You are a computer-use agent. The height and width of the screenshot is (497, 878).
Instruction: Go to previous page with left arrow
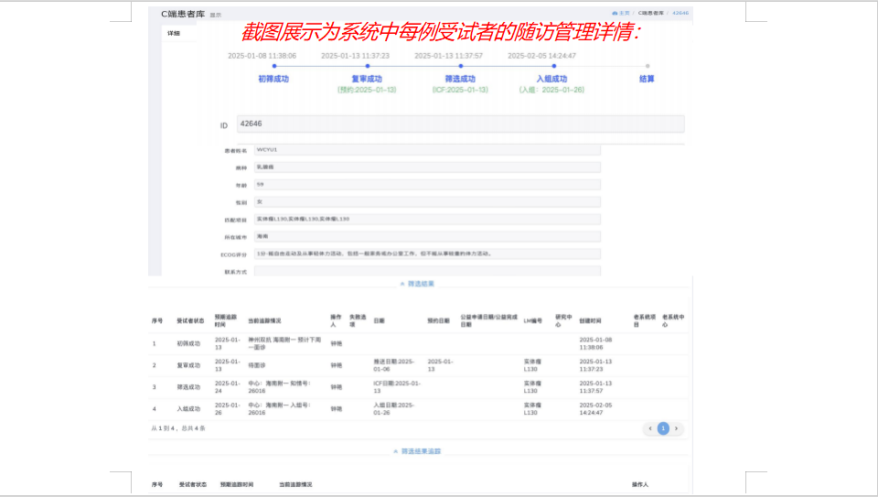(650, 428)
